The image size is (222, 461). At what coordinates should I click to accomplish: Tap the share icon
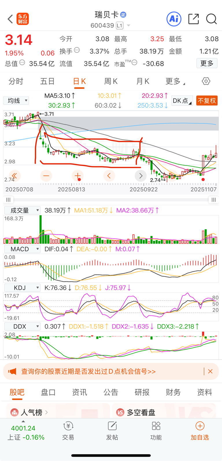(x=193, y=19)
